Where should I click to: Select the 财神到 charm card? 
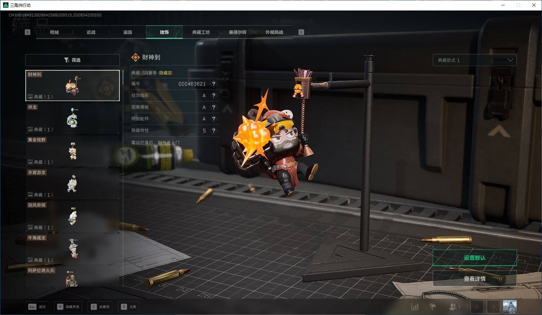72,86
